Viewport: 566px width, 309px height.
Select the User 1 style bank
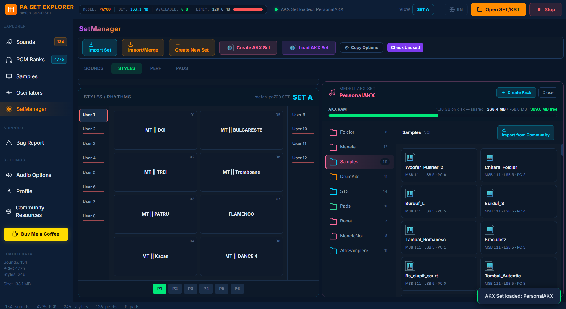pyautogui.click(x=93, y=115)
